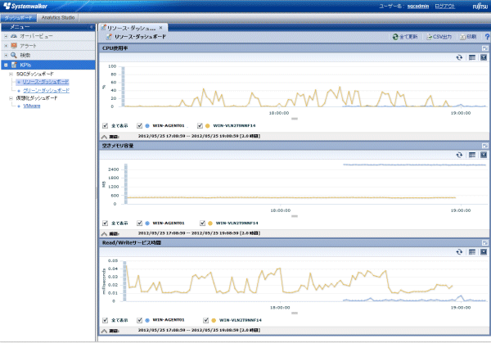Toggle WIN-VLN2T9NNF14 checkbox in free memory legend
The height and width of the screenshot is (343, 491).
pos(202,223)
